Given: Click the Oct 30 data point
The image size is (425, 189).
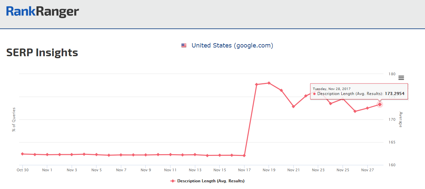Looking at the screenshot, I should point(22,154).
